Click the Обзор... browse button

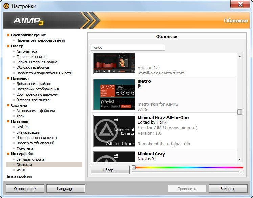110,170
